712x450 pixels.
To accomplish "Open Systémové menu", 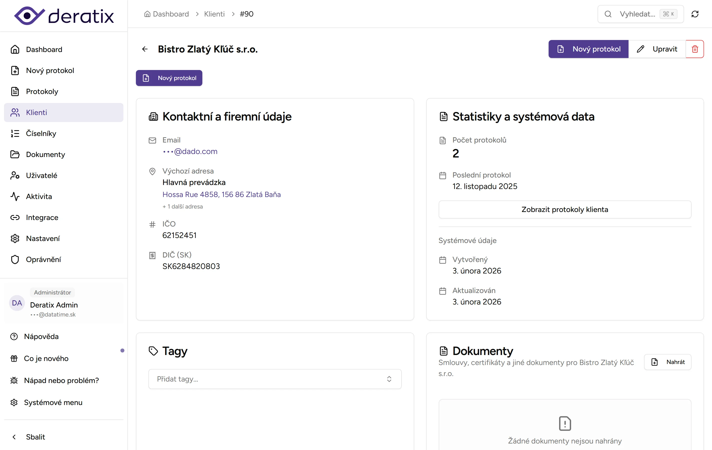I will [x=53, y=402].
